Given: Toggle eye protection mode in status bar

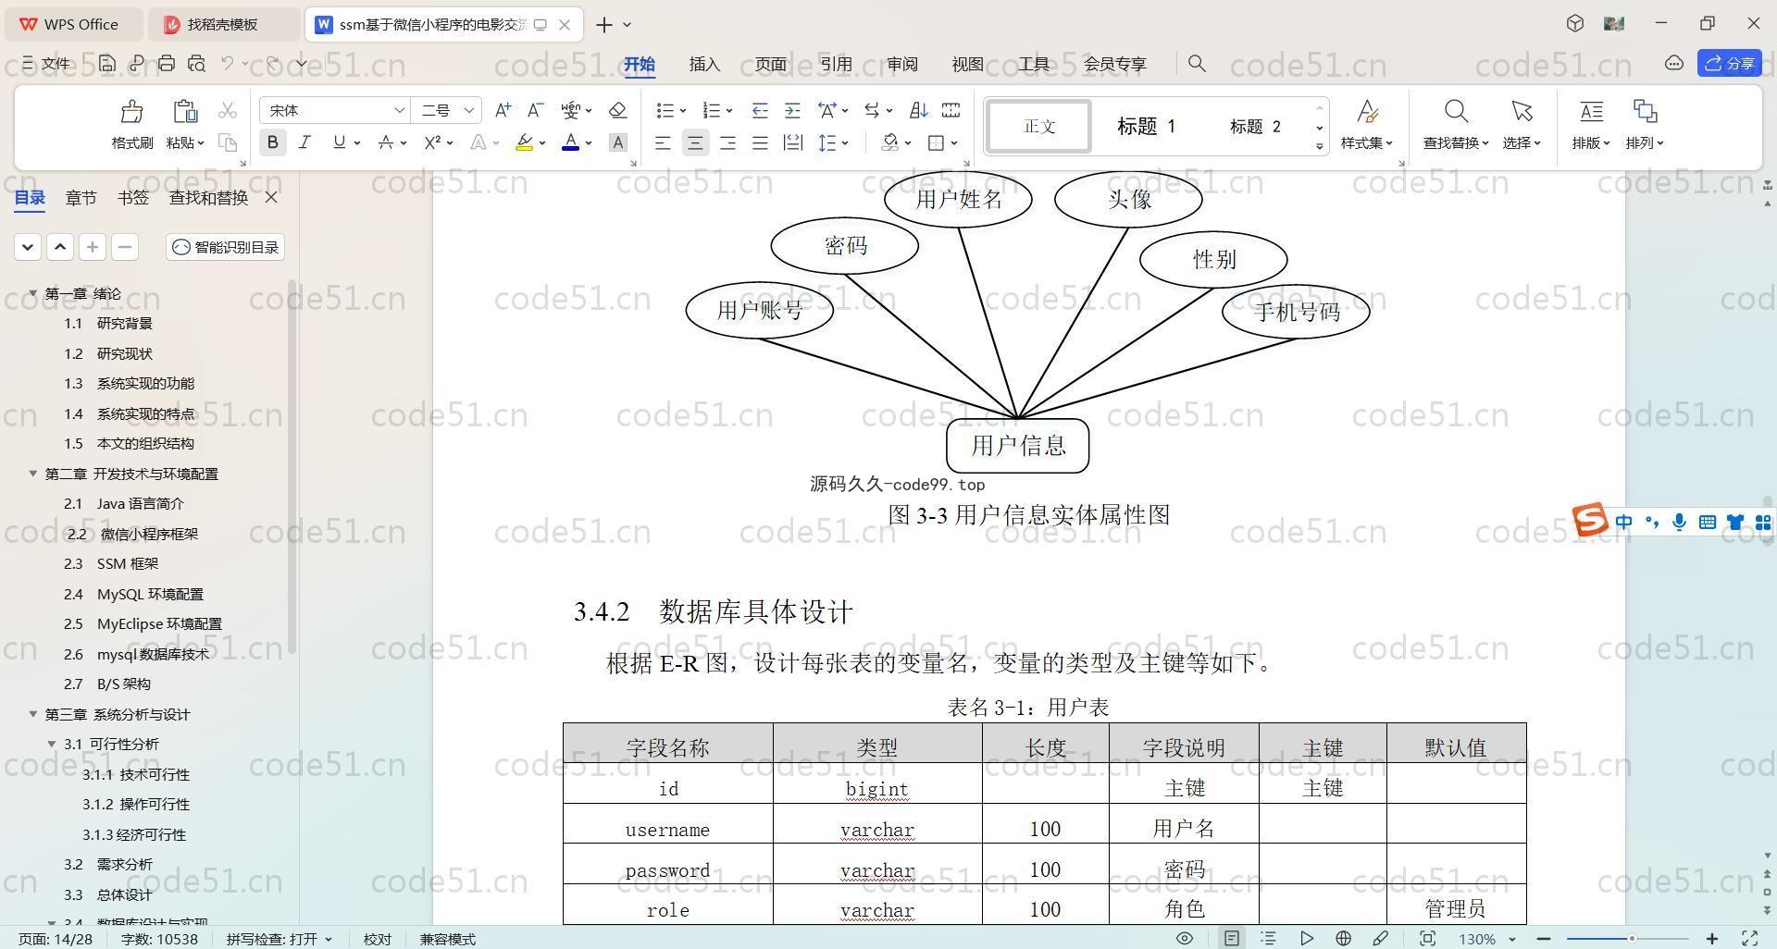Looking at the screenshot, I should point(1185,938).
